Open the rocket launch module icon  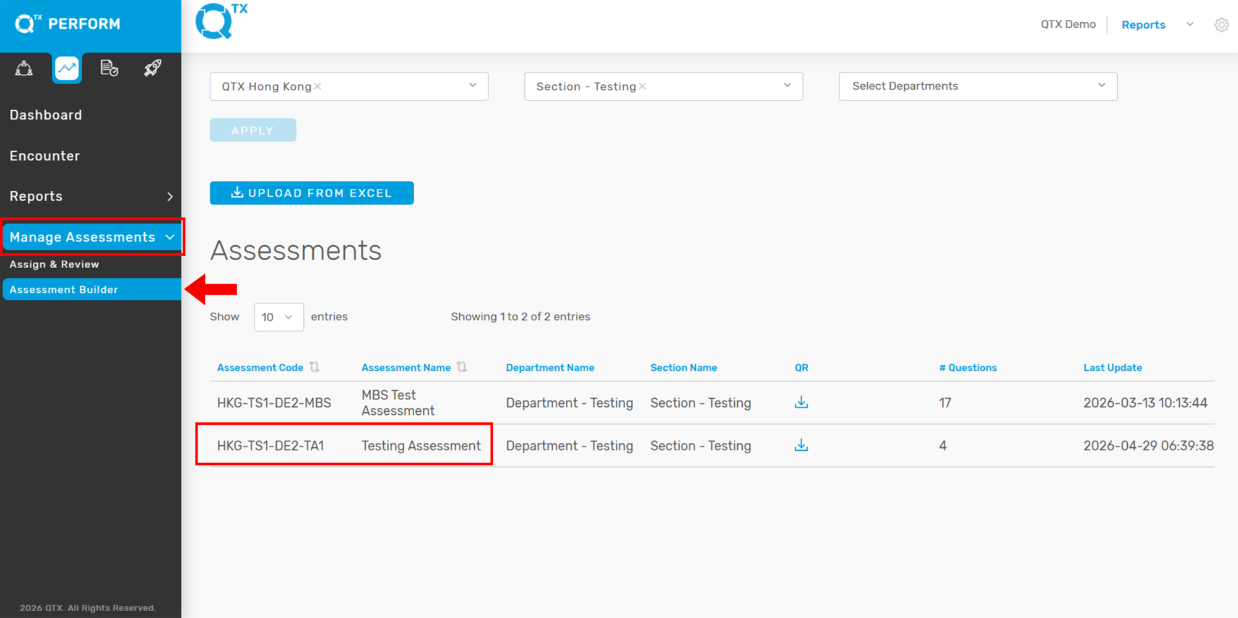pos(153,68)
